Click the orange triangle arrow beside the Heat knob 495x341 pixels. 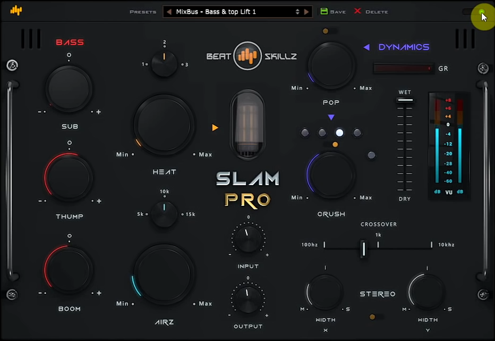[x=215, y=127]
